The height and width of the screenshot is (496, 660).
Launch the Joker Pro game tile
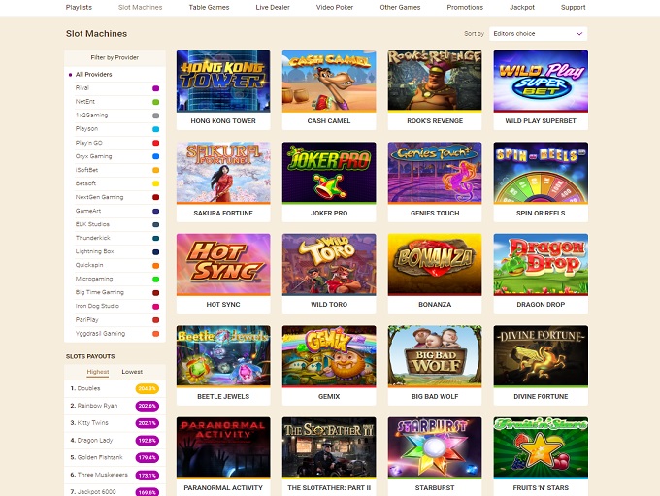point(329,173)
